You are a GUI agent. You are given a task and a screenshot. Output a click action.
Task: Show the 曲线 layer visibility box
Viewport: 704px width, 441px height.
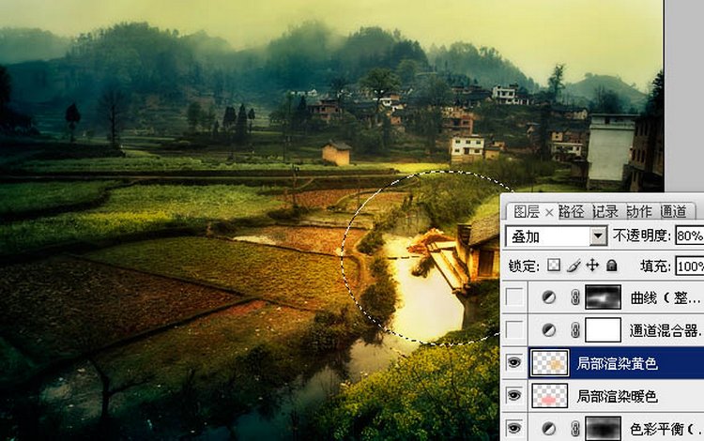[514, 298]
